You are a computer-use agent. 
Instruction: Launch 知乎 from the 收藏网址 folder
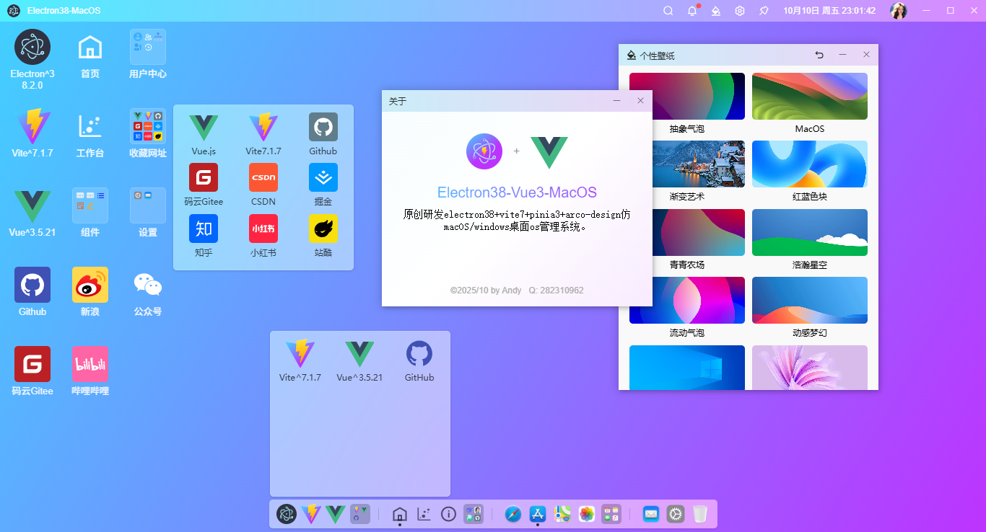tap(204, 229)
